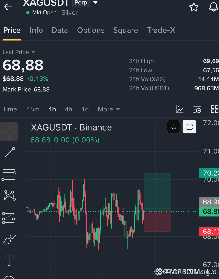The width and height of the screenshot is (219, 279).
Task: Select the 4h chart interval
Action: coord(69,109)
